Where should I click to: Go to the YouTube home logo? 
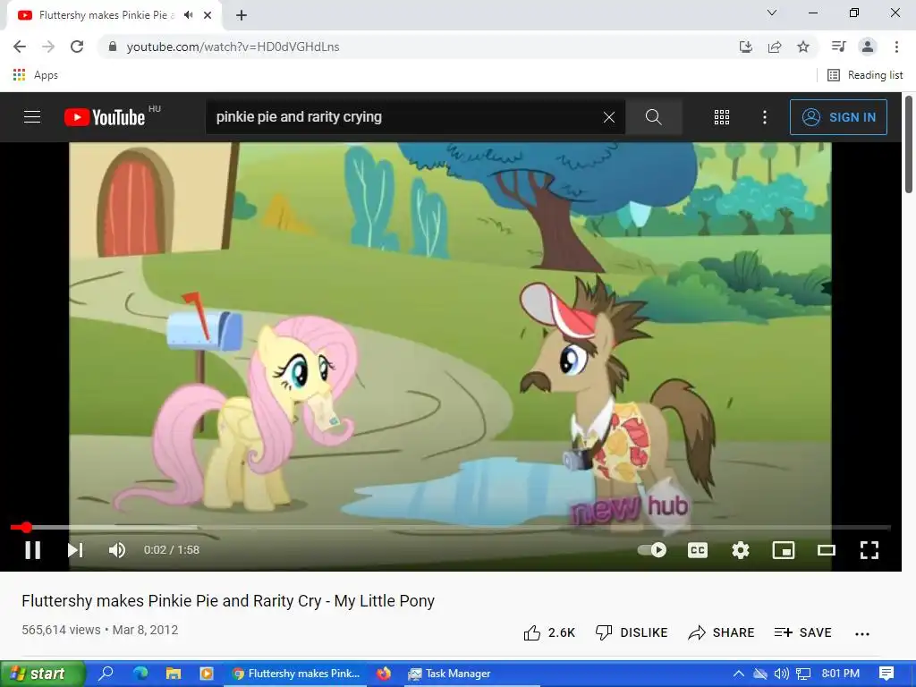click(105, 117)
